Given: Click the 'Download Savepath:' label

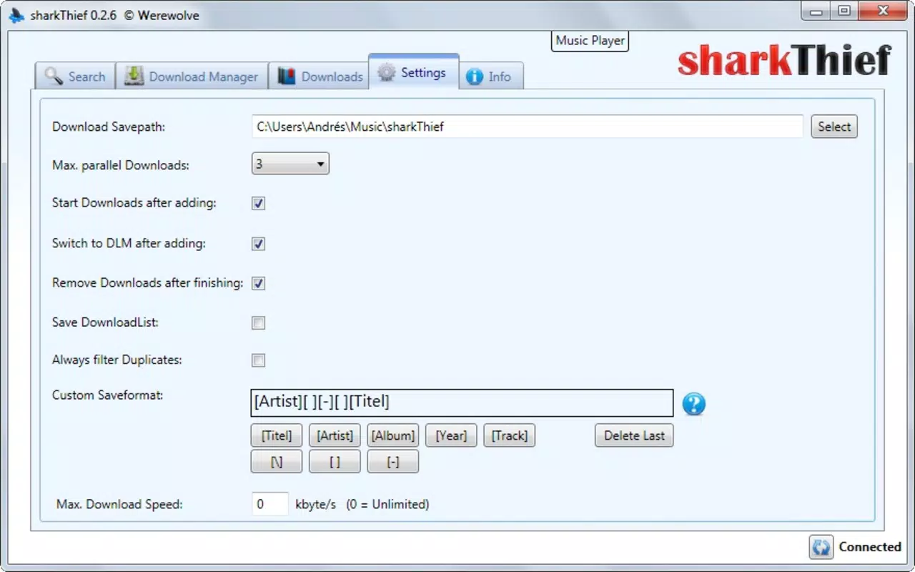Looking at the screenshot, I should click(109, 127).
